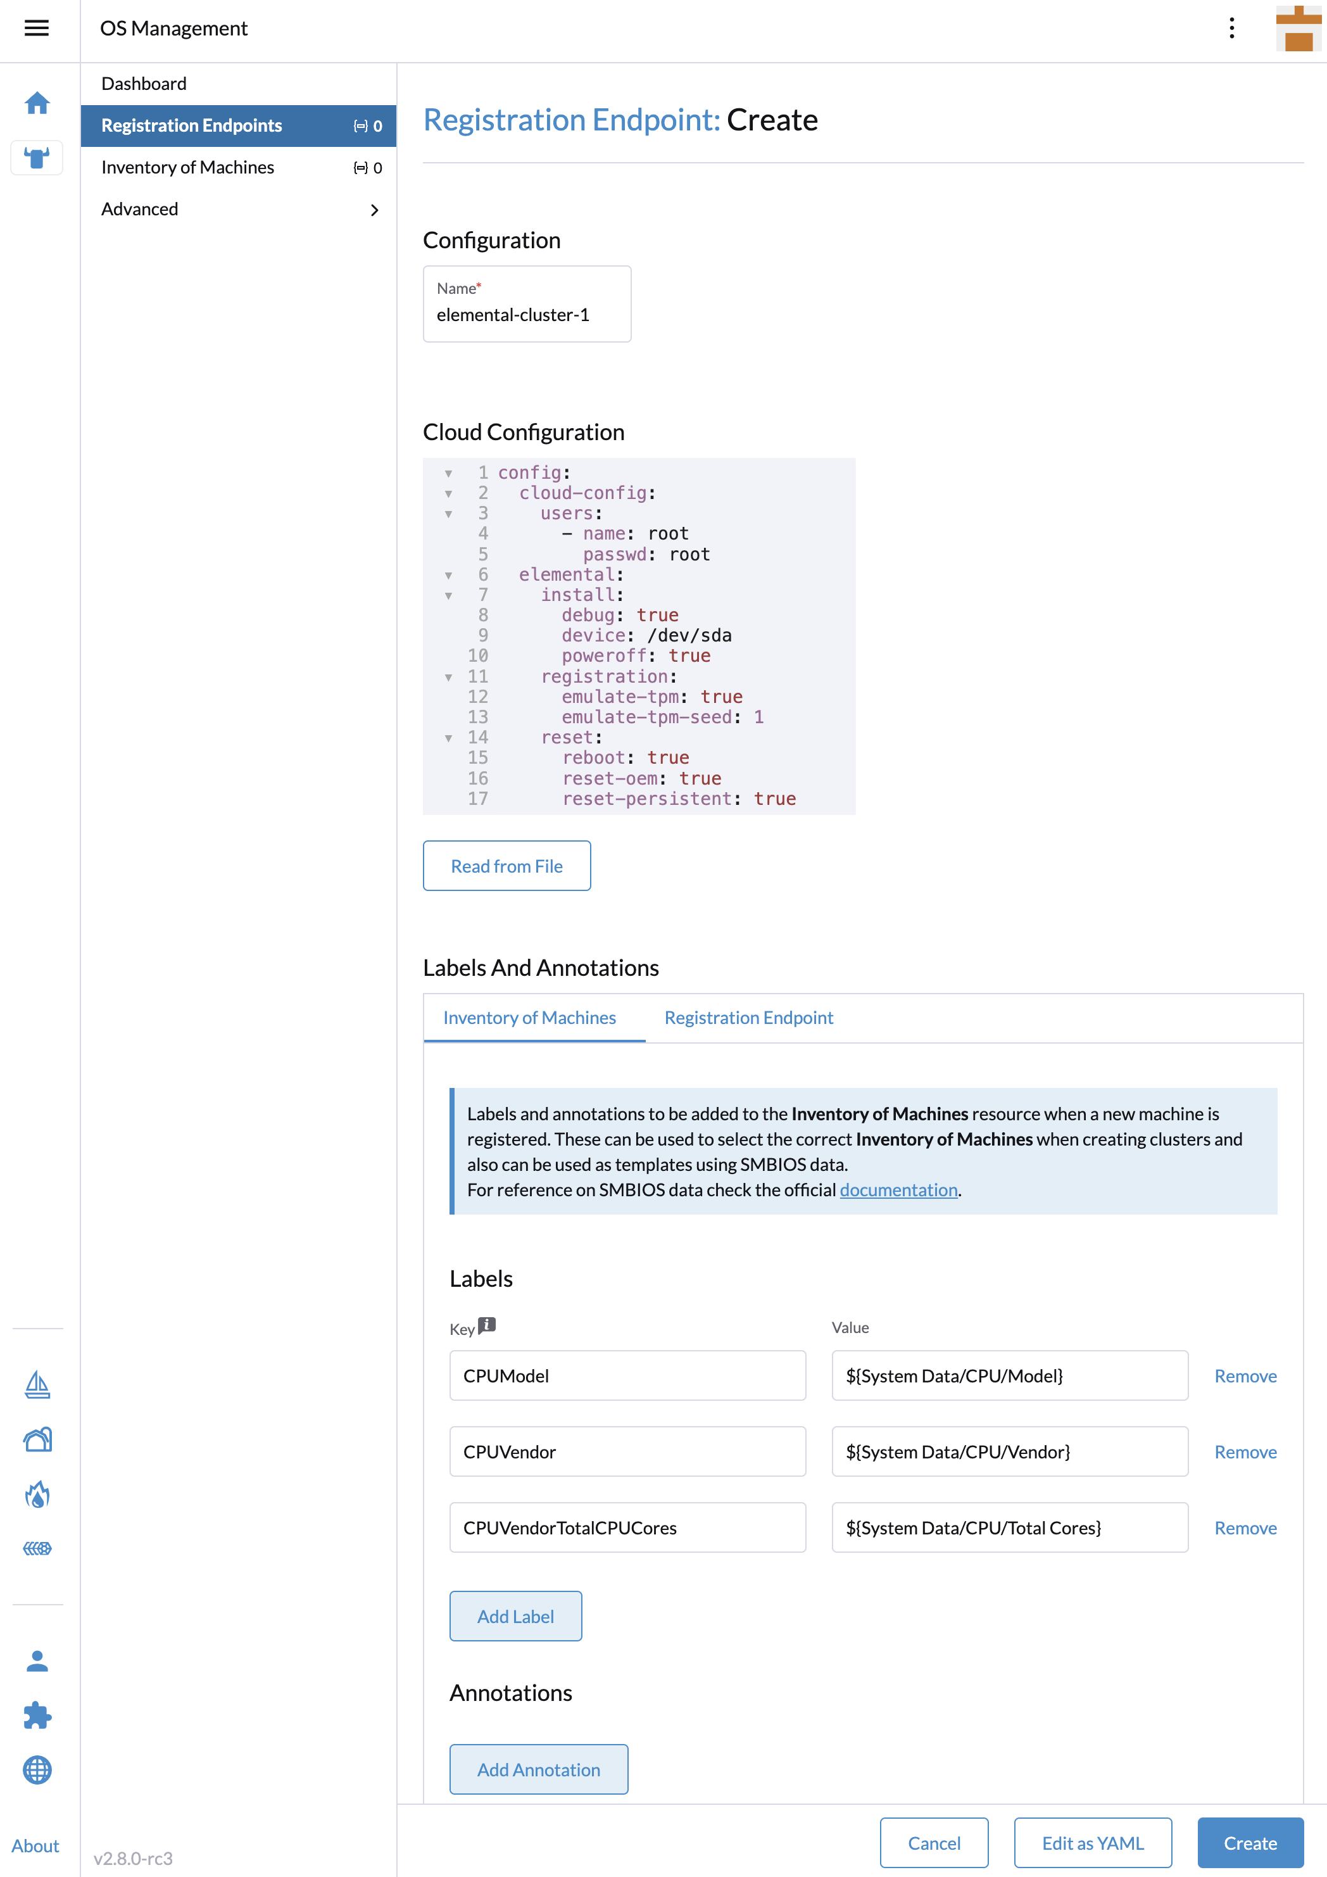Click Edit as YAML button

(1093, 1843)
